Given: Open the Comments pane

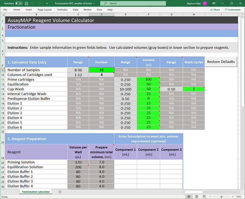Looking at the screenshot, I should [x=233, y=10].
